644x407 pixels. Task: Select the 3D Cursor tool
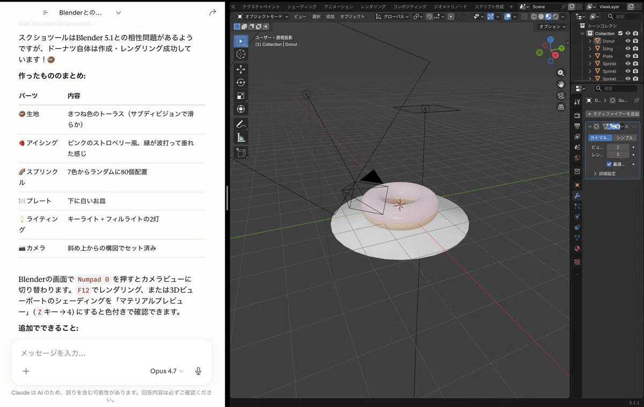(241, 54)
